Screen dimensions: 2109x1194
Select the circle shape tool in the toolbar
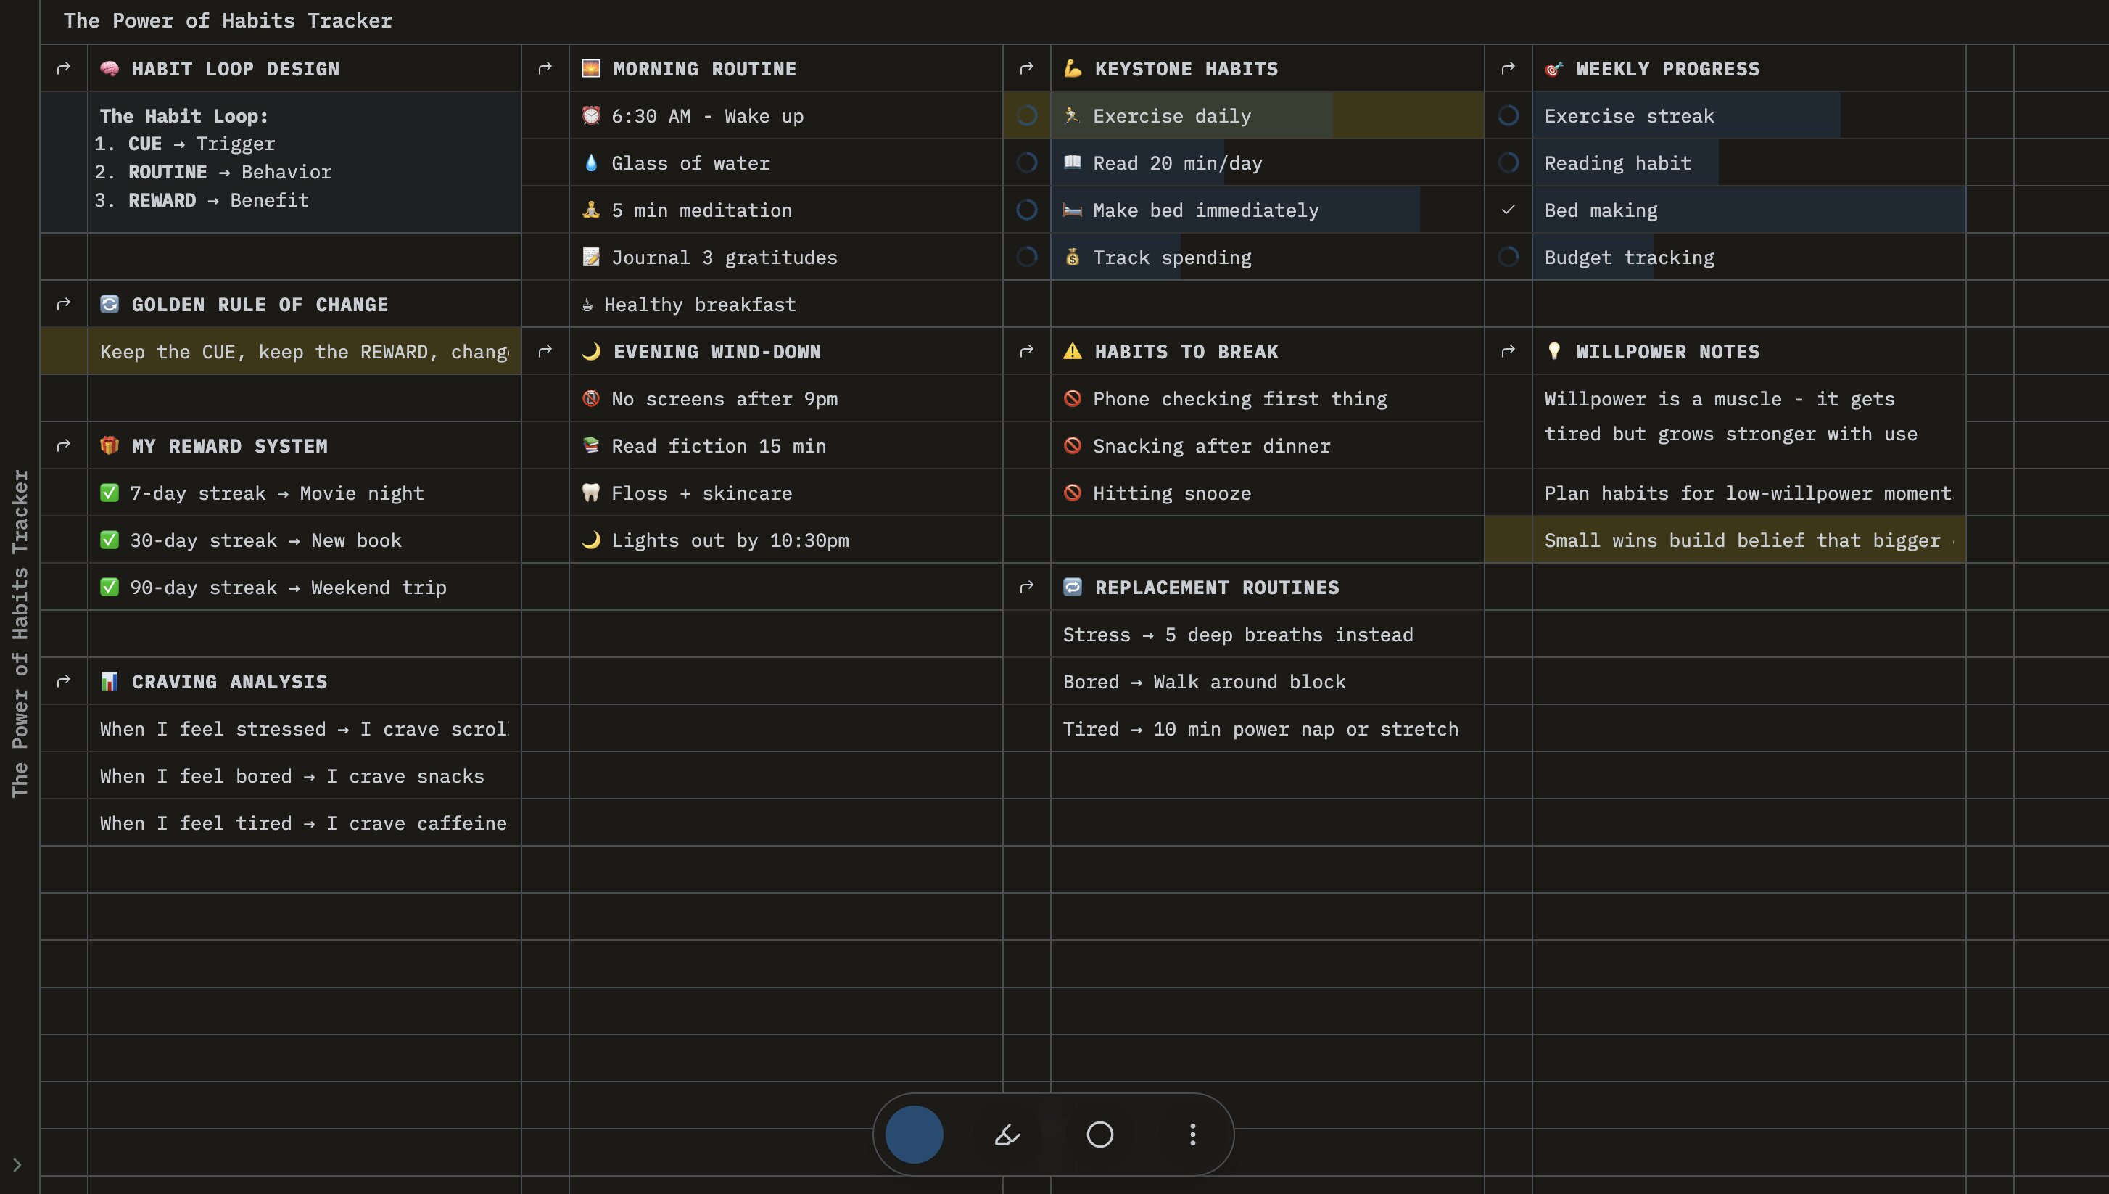[1100, 1134]
